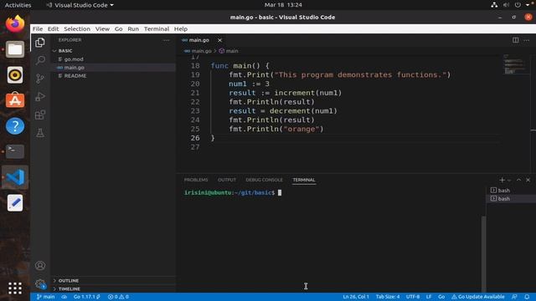This screenshot has height=301, width=536.
Task: Open the launch profile dropdown beside plus
Action: tap(509, 181)
